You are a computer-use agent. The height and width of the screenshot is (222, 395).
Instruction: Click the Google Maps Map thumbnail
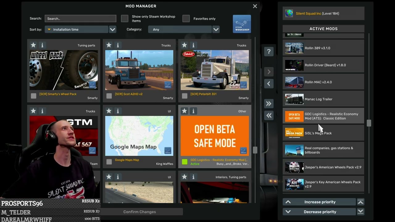click(x=139, y=136)
